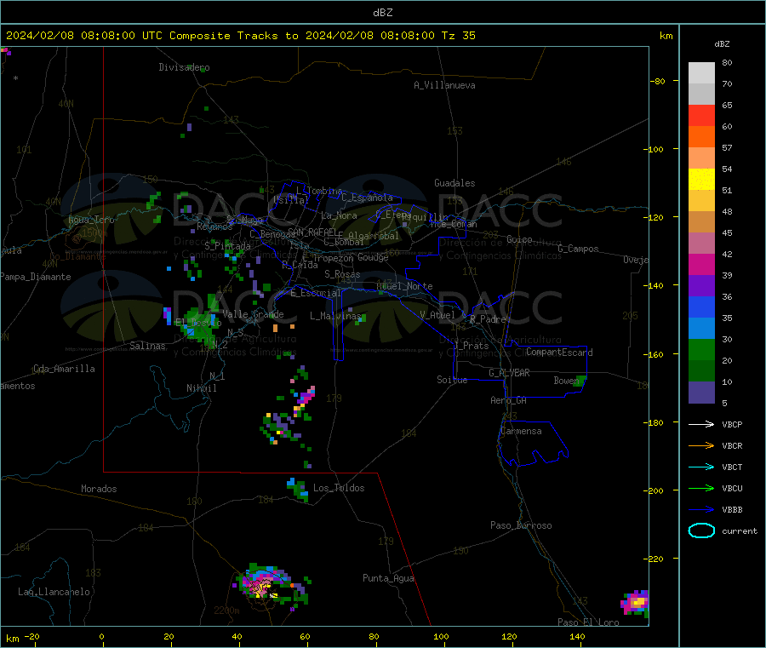This screenshot has width=766, height=648.
Task: Click the cyan VBCT arrow in legend
Action: coord(701,467)
